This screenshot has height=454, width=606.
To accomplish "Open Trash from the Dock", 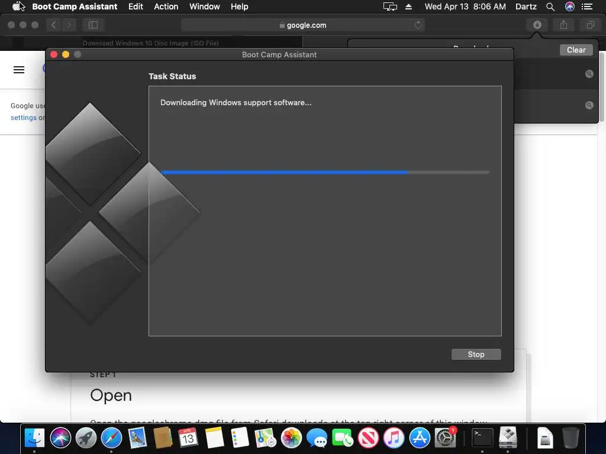I will [570, 438].
